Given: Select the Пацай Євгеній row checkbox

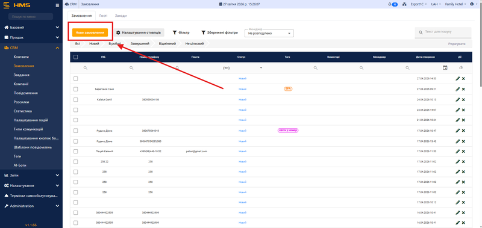Looking at the screenshot, I should tap(76, 151).
